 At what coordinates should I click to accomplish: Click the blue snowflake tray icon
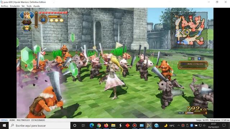pyautogui.click(x=192, y=125)
